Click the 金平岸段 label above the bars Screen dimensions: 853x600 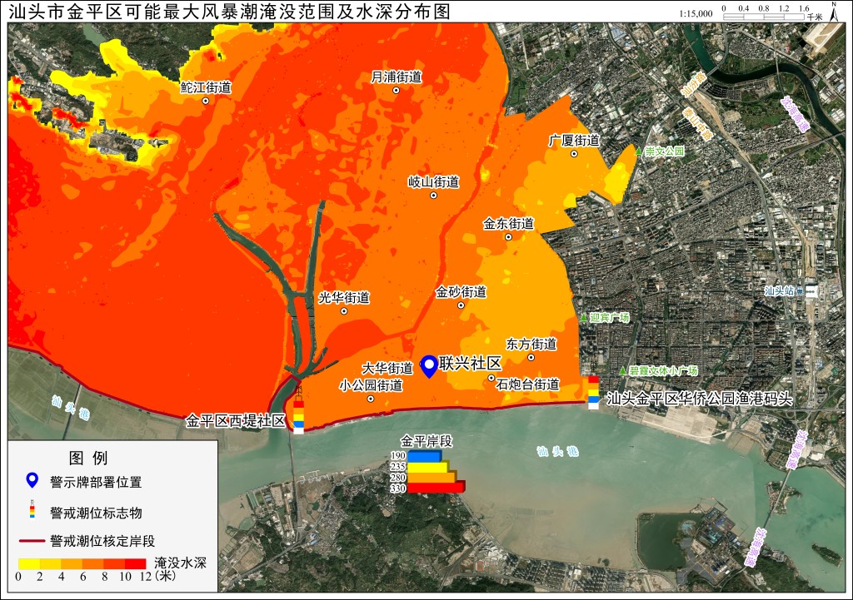tap(426, 441)
